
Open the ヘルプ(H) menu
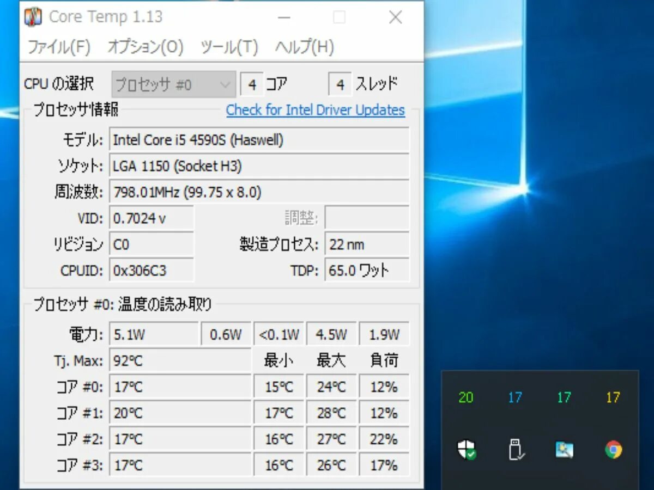(x=304, y=47)
